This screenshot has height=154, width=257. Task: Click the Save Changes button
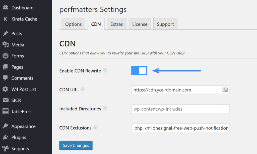(x=76, y=145)
